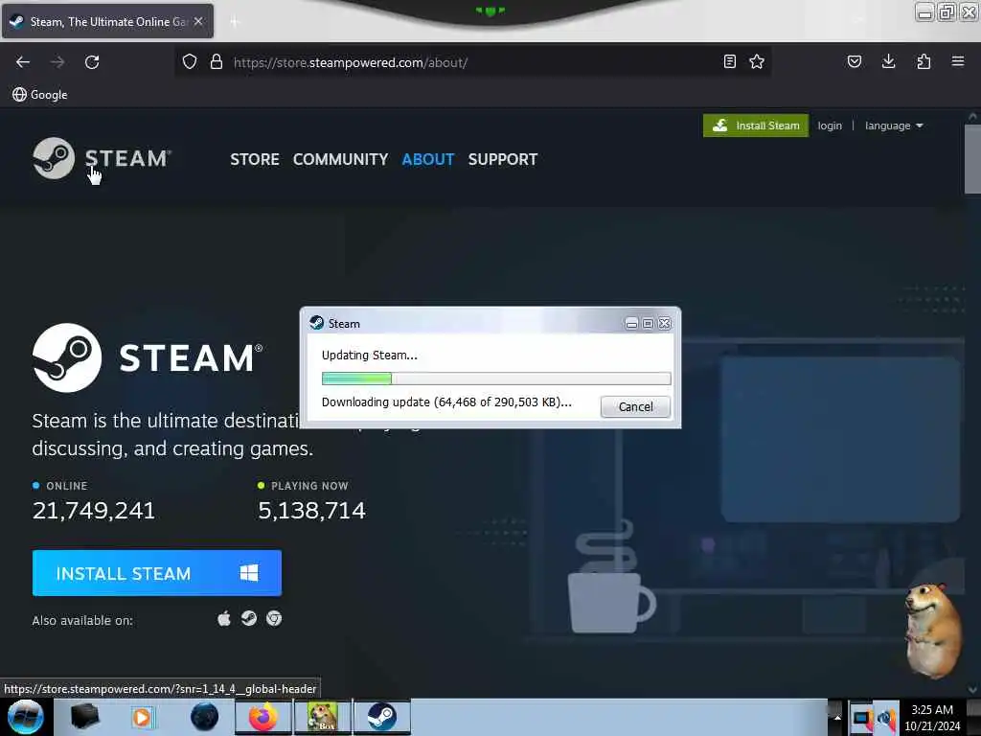
Task: Switch to Steam in the taskbar
Action: pyautogui.click(x=382, y=717)
